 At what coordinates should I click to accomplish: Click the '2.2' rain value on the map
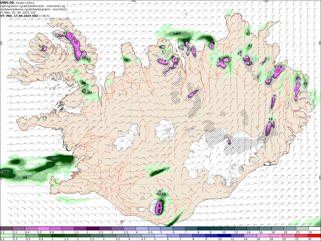pos(50,164)
